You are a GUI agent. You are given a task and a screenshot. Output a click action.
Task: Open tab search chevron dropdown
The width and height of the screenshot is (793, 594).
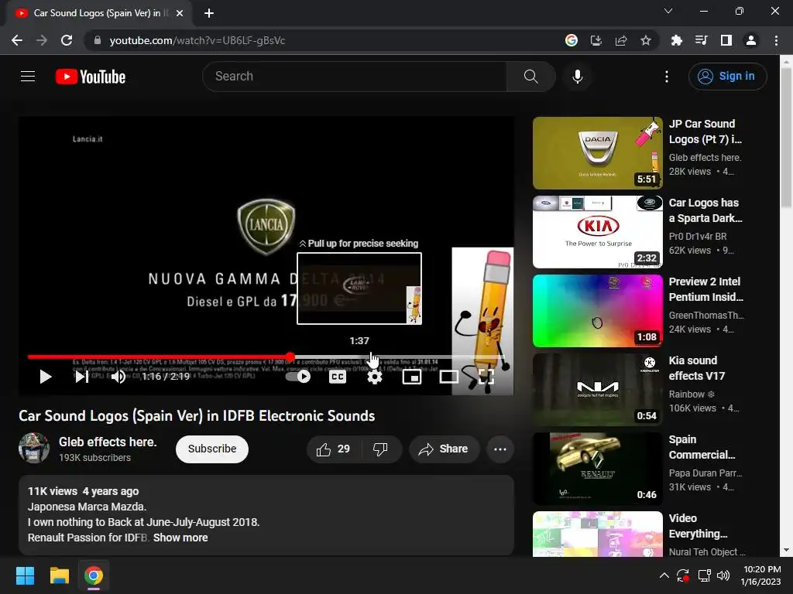(x=668, y=11)
